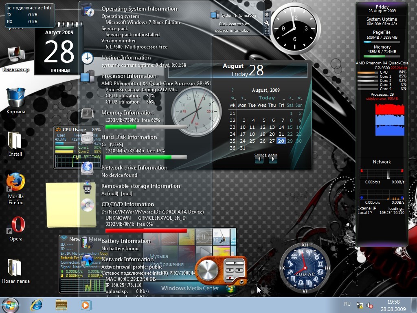
Task: Click the red CD/DVD usage bar
Action: click(146, 230)
